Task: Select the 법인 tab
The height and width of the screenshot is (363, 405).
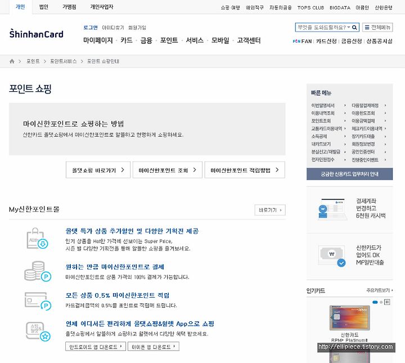Action: pos(44,7)
